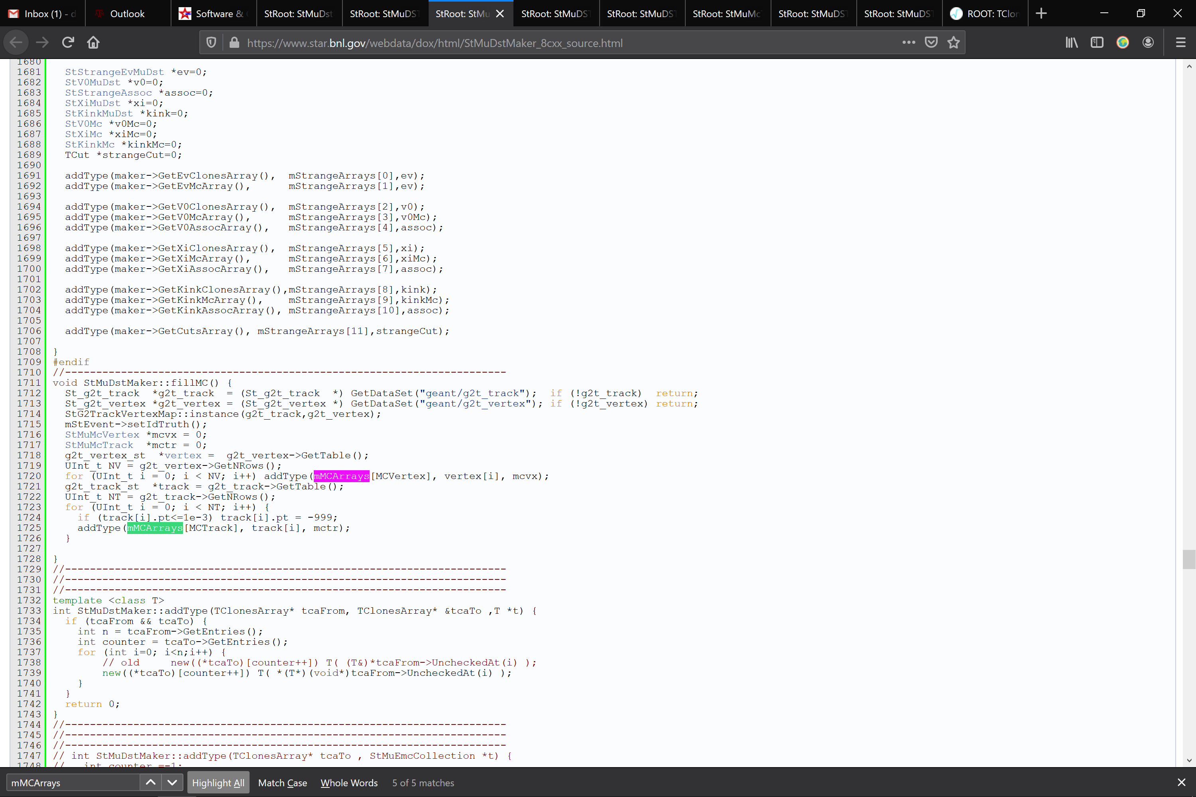Show the sidebar panel

tap(1097, 43)
